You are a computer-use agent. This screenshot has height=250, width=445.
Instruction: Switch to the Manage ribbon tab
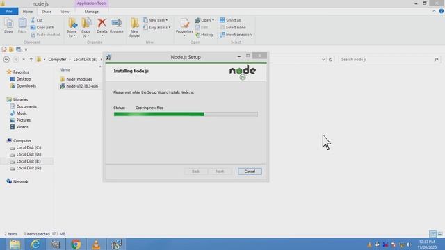91,12
